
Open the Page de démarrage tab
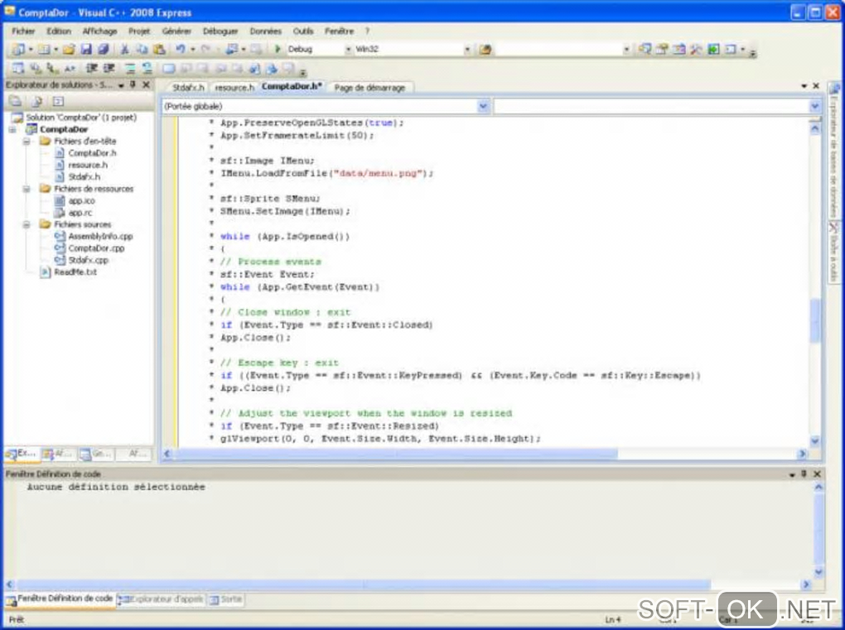368,87
